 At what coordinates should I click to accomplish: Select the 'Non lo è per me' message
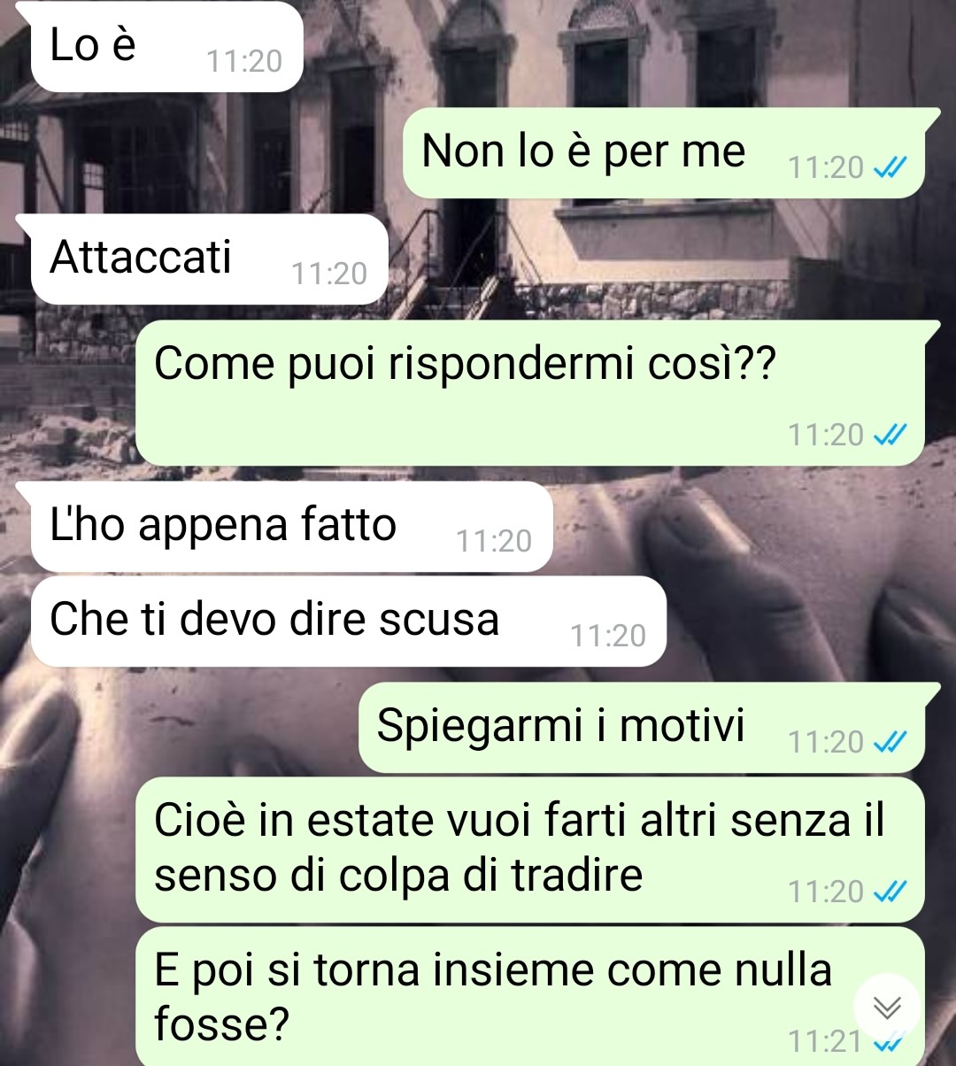(664, 152)
